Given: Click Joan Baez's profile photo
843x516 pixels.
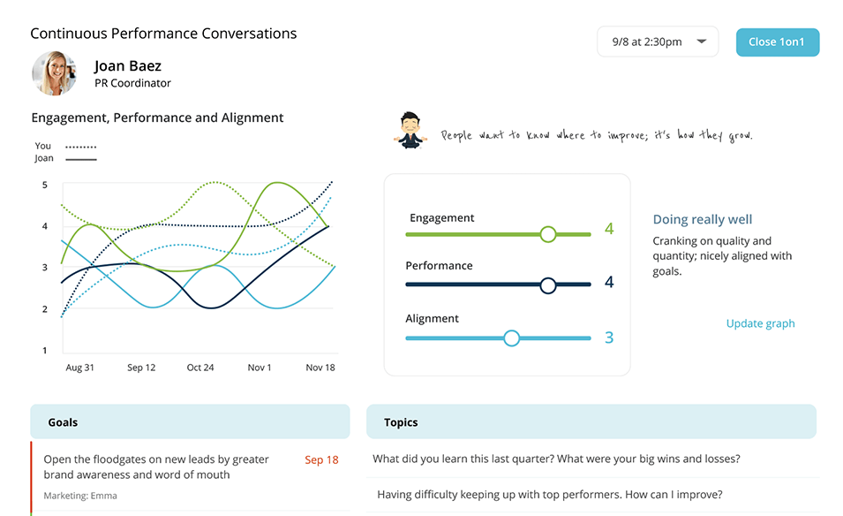Looking at the screenshot, I should click(55, 73).
